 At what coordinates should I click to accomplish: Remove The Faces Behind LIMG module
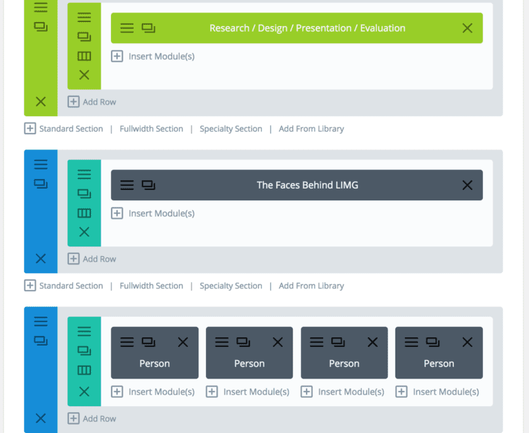point(467,185)
